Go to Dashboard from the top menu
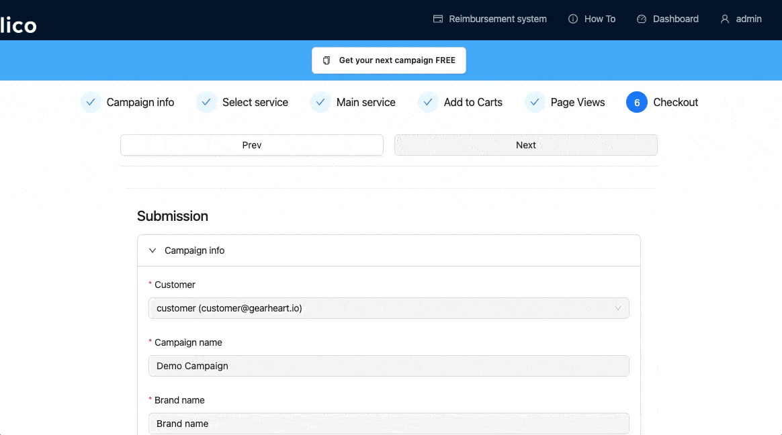Viewport: 782px width, 435px height. (668, 19)
